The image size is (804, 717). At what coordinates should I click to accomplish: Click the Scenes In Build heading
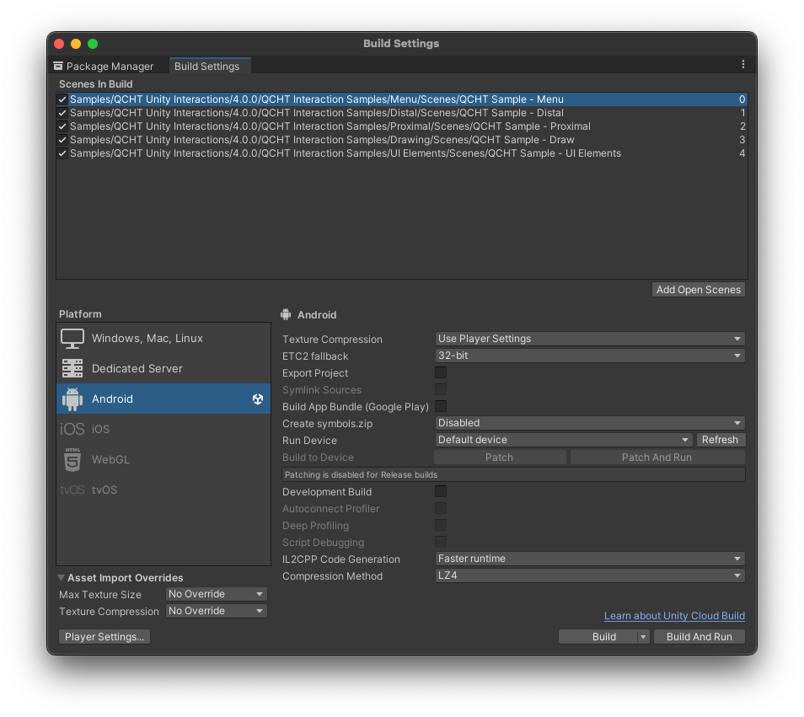(96, 84)
